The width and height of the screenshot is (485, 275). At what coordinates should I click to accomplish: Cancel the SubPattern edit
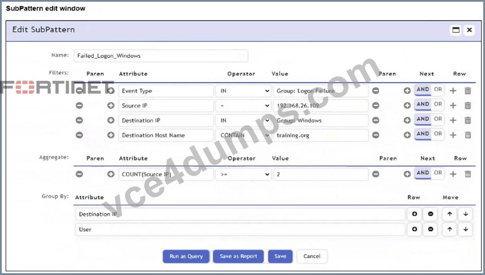tap(312, 256)
